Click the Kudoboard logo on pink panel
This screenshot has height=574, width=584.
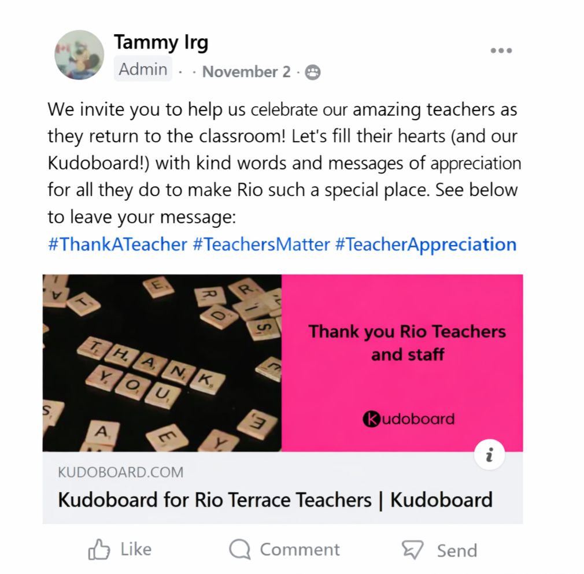coord(408,419)
